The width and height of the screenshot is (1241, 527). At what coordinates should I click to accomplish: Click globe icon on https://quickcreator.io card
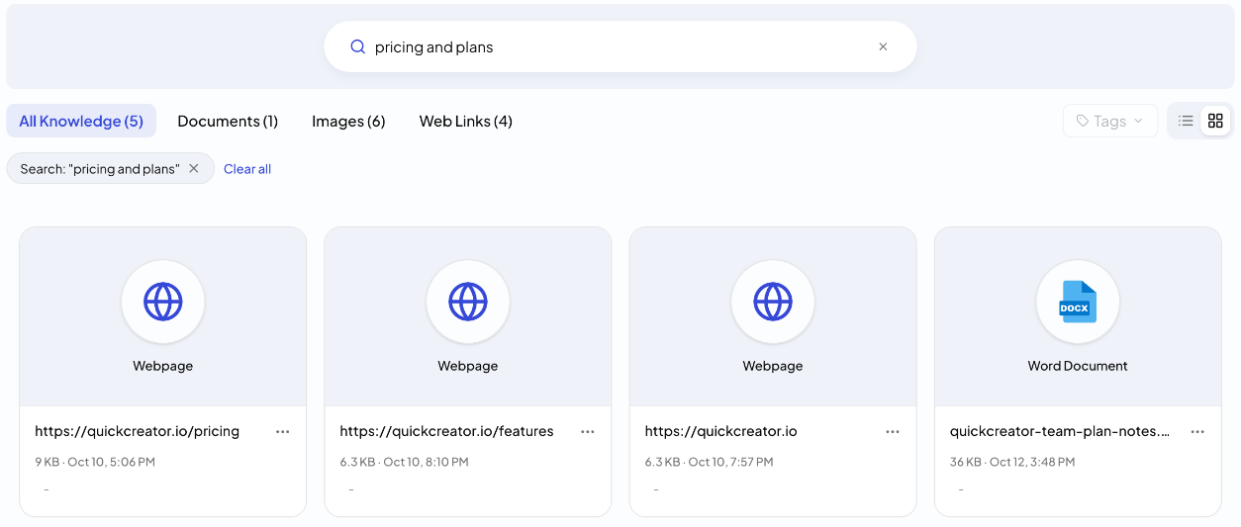[x=773, y=302]
